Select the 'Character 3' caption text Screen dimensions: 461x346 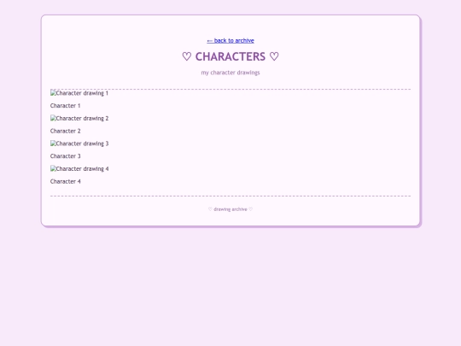pos(65,156)
